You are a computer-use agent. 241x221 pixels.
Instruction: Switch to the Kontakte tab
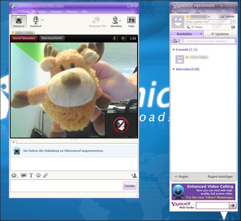(184, 34)
